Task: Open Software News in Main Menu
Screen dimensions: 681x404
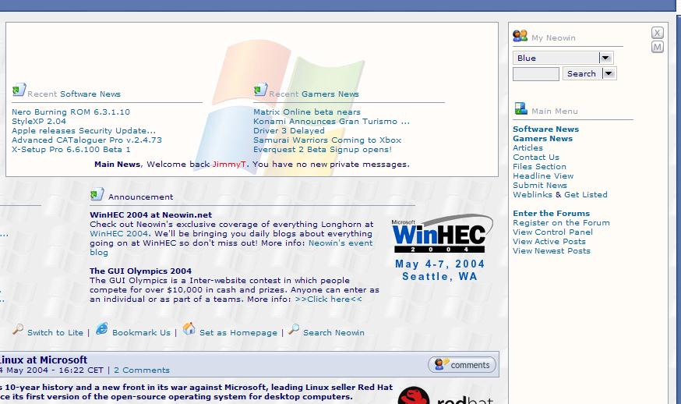Action: [x=545, y=129]
